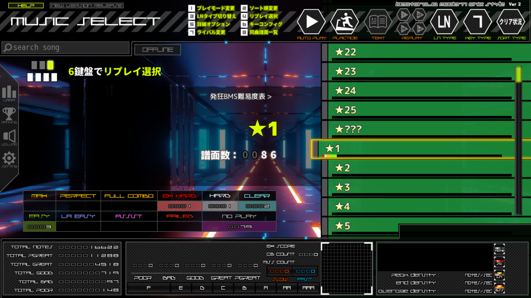The height and width of the screenshot is (298, 531).
Task: Expand the ★22 difficulty folder
Action: coord(415,51)
